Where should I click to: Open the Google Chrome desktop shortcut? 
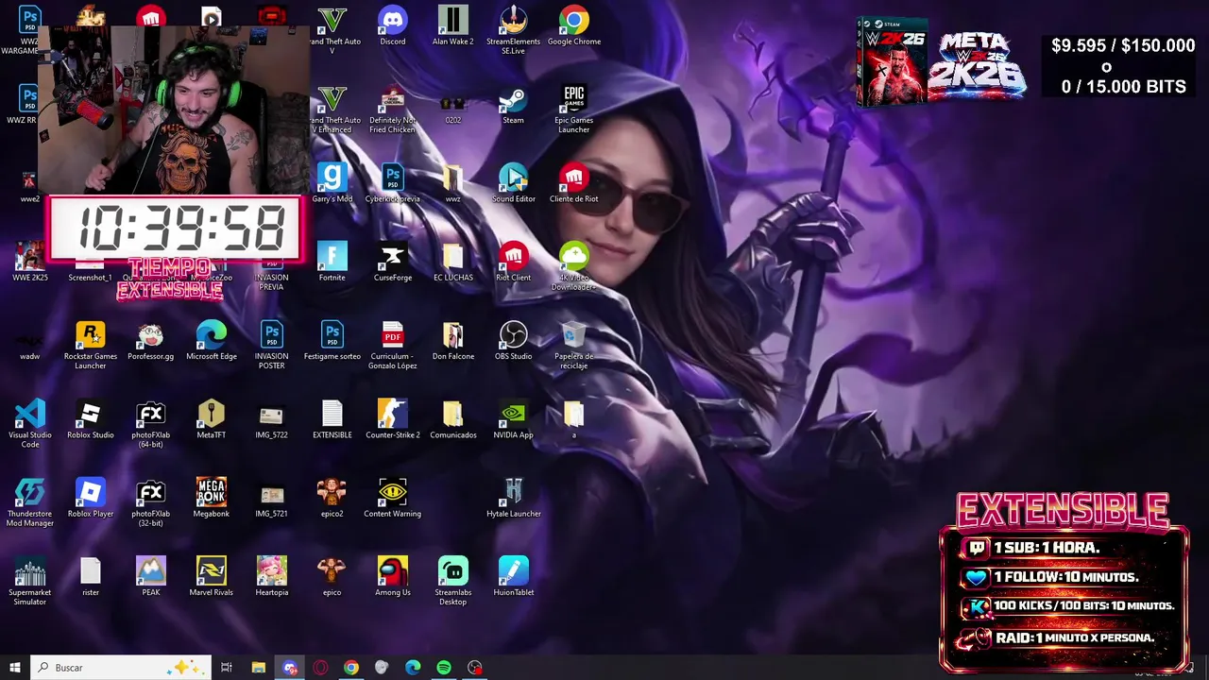click(x=573, y=26)
